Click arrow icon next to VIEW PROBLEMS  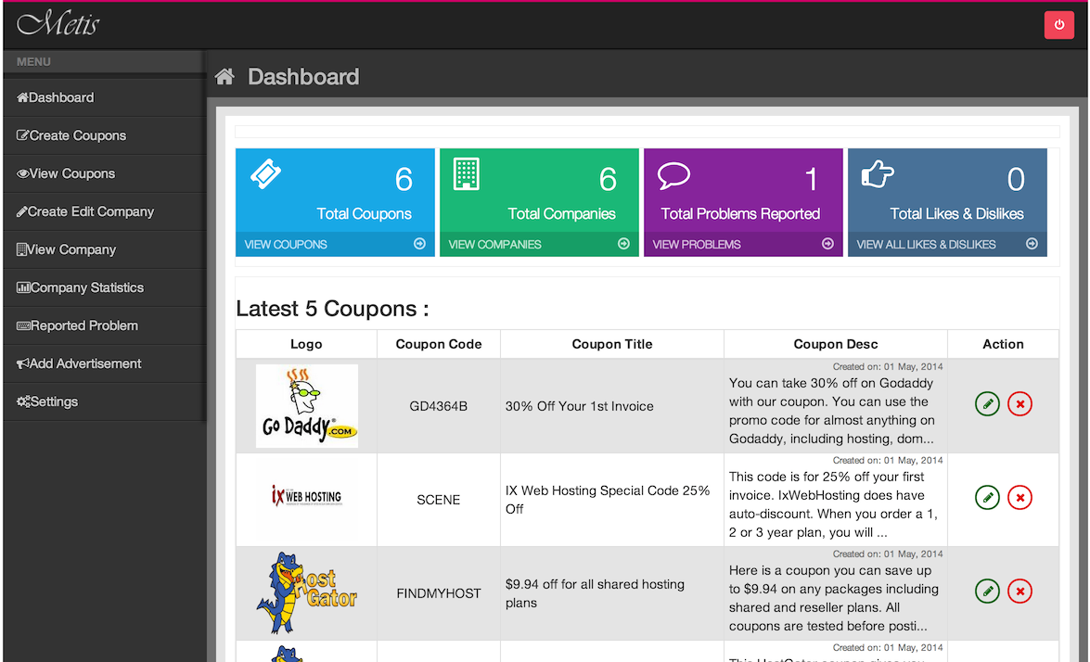tap(827, 244)
